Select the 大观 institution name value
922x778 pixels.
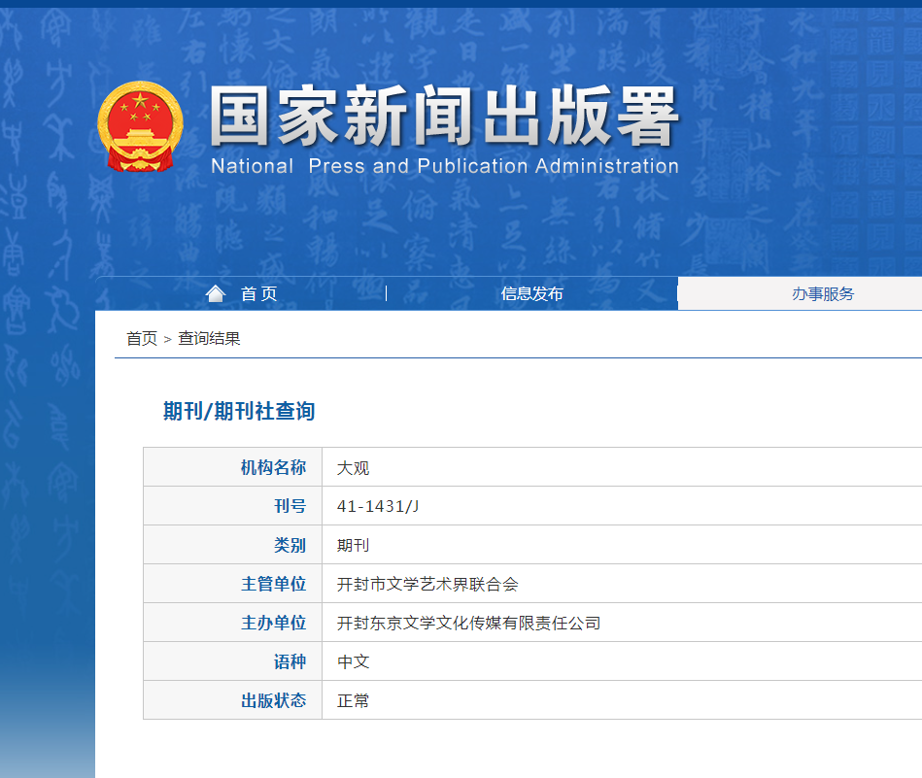click(x=354, y=467)
